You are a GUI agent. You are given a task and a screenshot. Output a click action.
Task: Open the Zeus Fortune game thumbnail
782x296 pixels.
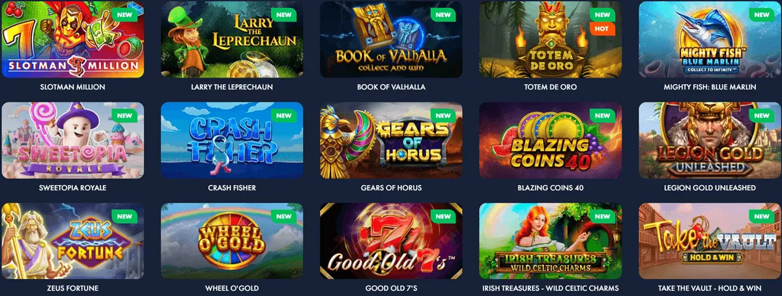click(x=73, y=241)
